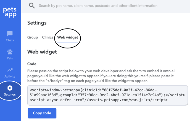190x121 pixels.
Task: Click the magnifying glass search icon
Action: [x=32, y=6]
